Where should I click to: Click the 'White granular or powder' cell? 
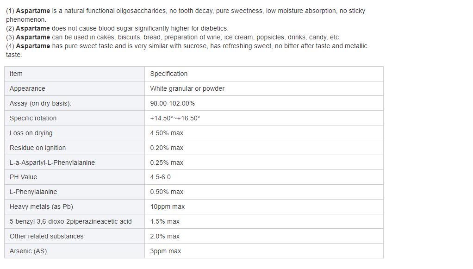[x=187, y=88]
